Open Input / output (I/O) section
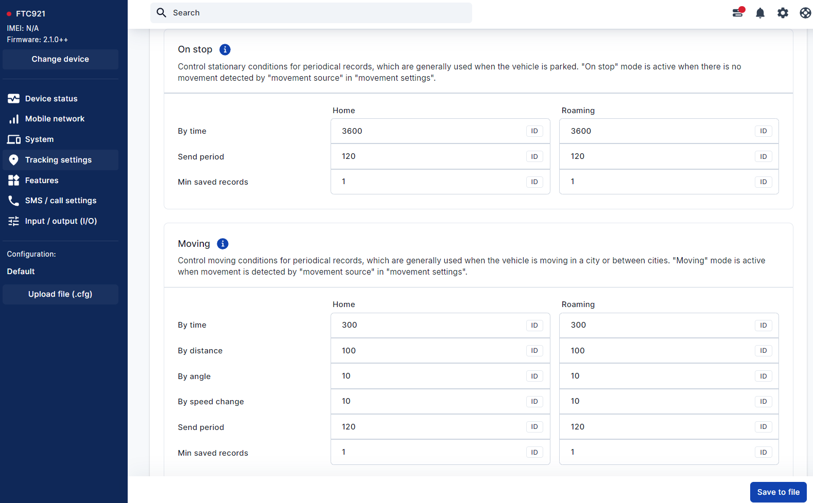The image size is (813, 503). pyautogui.click(x=61, y=221)
